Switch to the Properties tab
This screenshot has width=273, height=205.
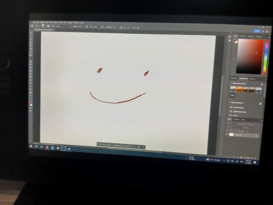click(234, 78)
